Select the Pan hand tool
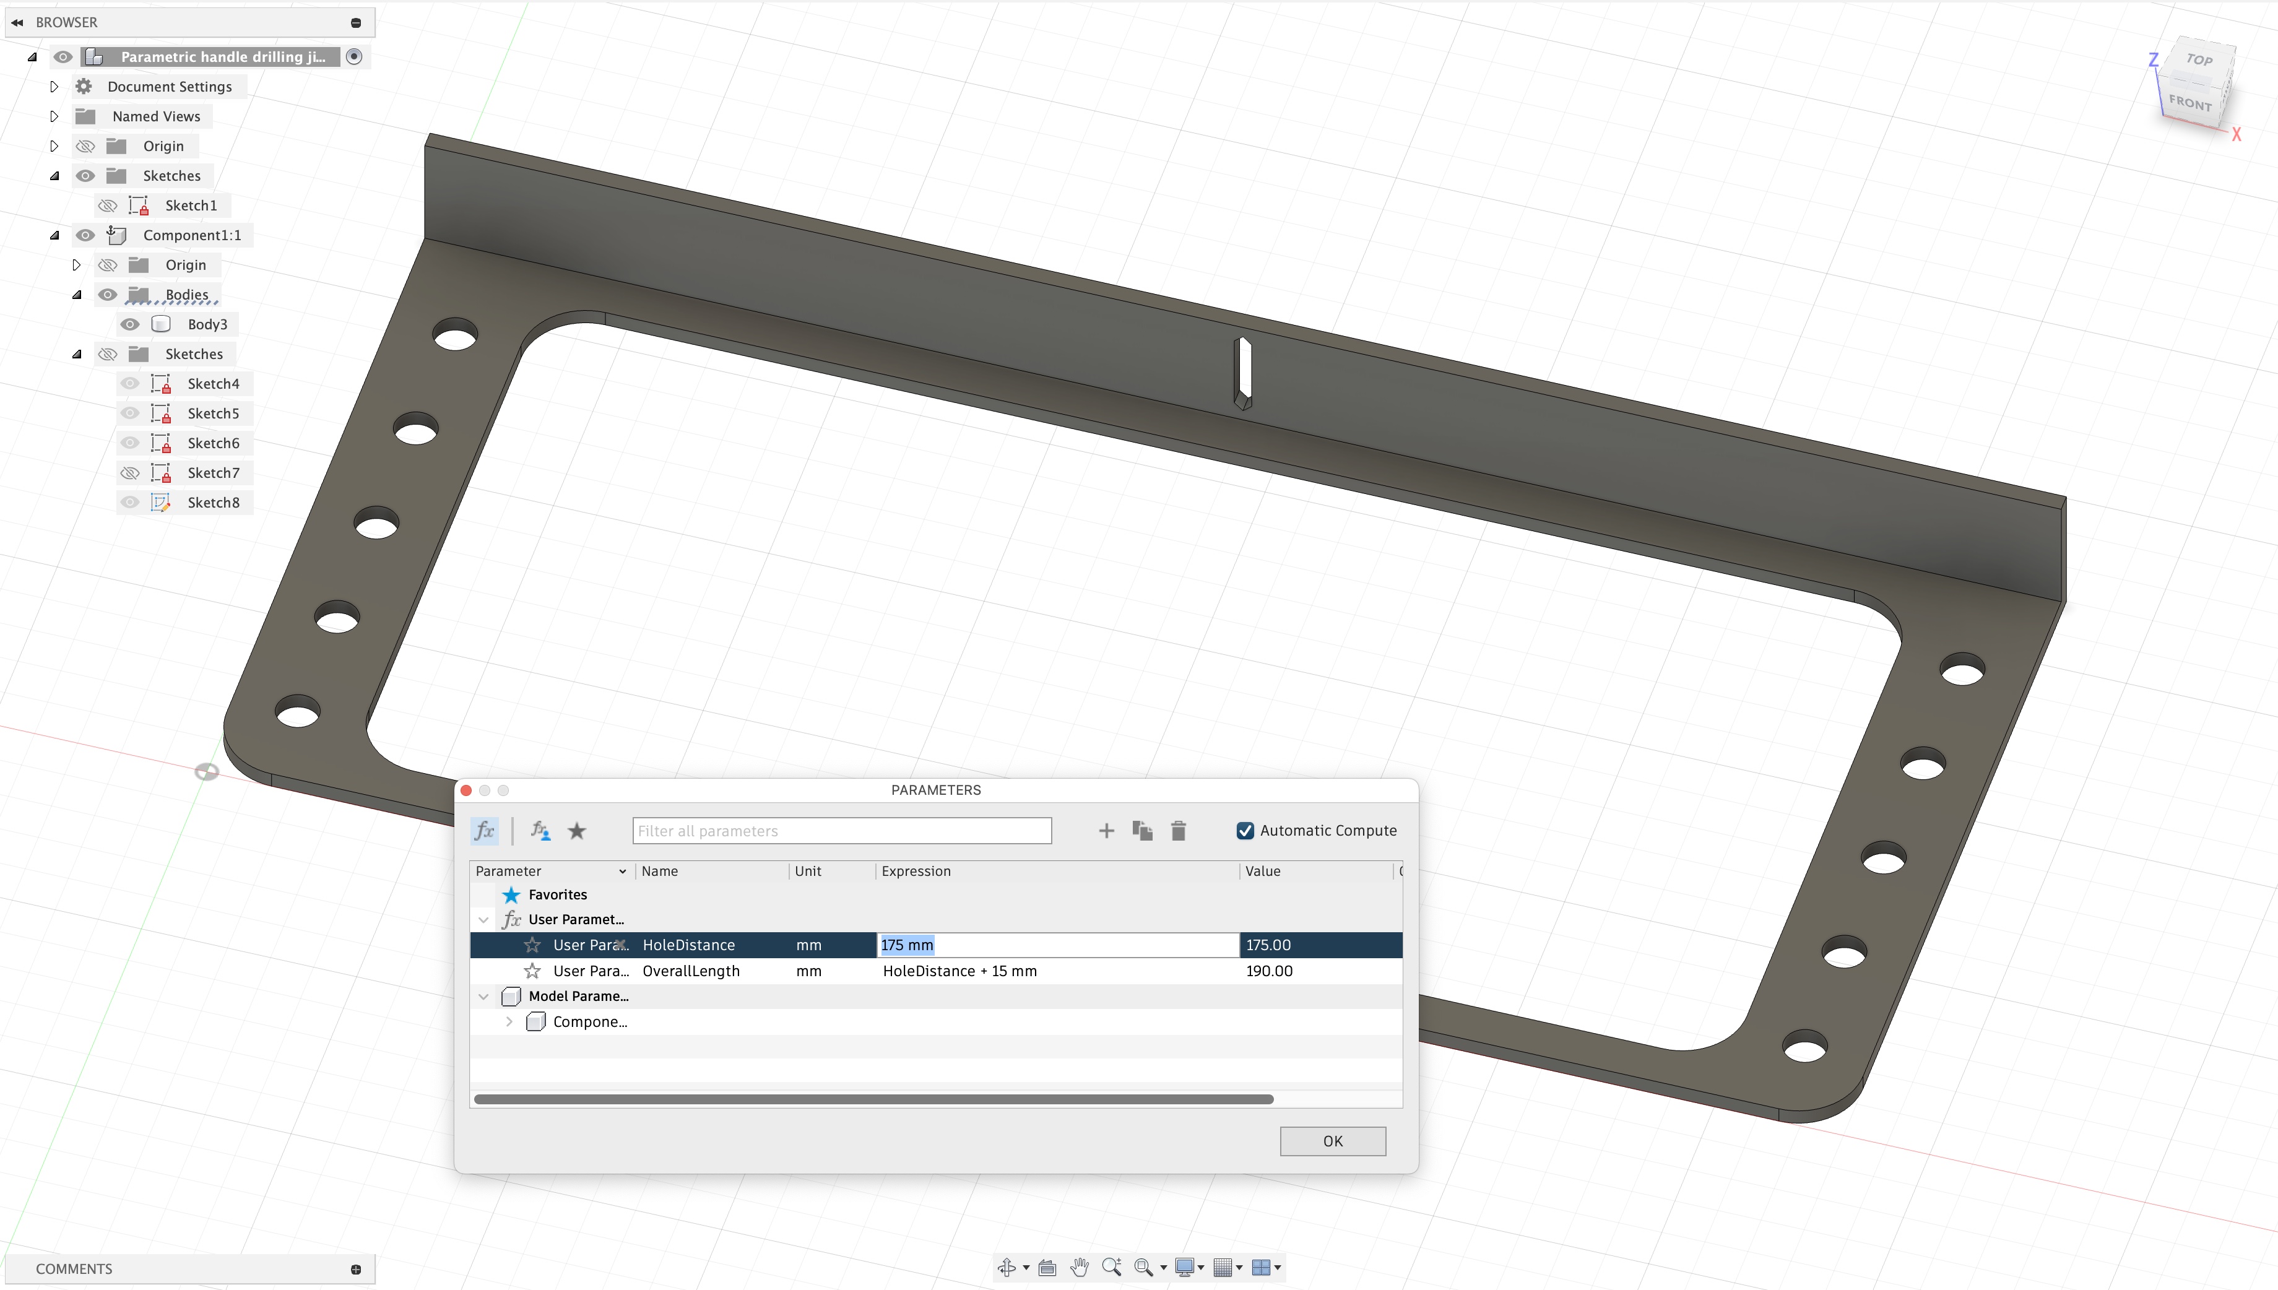This screenshot has height=1290, width=2278. click(1078, 1267)
